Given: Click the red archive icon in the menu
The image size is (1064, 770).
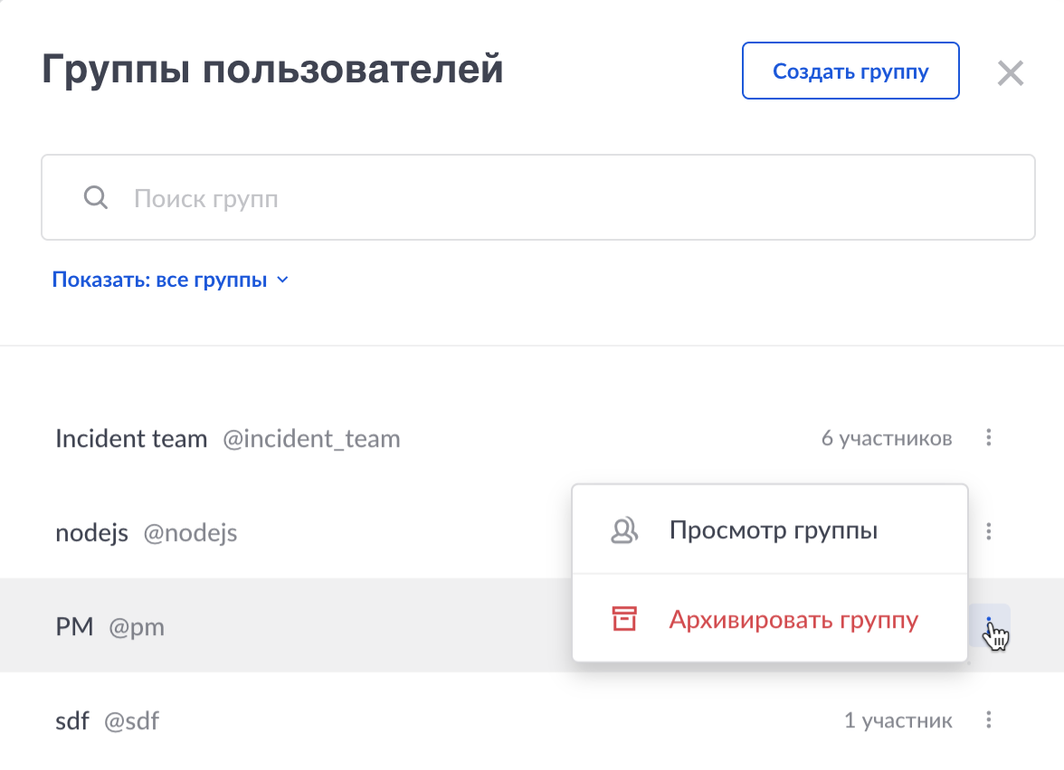Looking at the screenshot, I should tap(623, 620).
